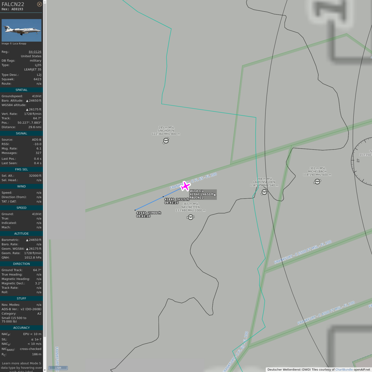The image size is (372, 372).
Task: Click the 1 NM map scale bar
Action: coord(58,368)
